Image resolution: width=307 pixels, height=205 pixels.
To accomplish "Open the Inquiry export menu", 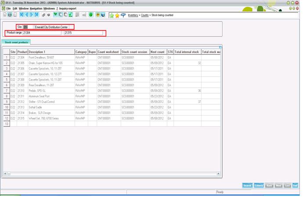I will pos(68,8).
